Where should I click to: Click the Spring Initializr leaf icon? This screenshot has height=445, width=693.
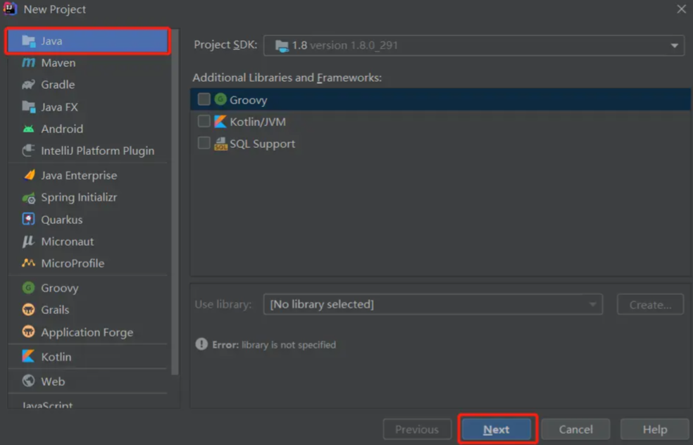coord(29,198)
